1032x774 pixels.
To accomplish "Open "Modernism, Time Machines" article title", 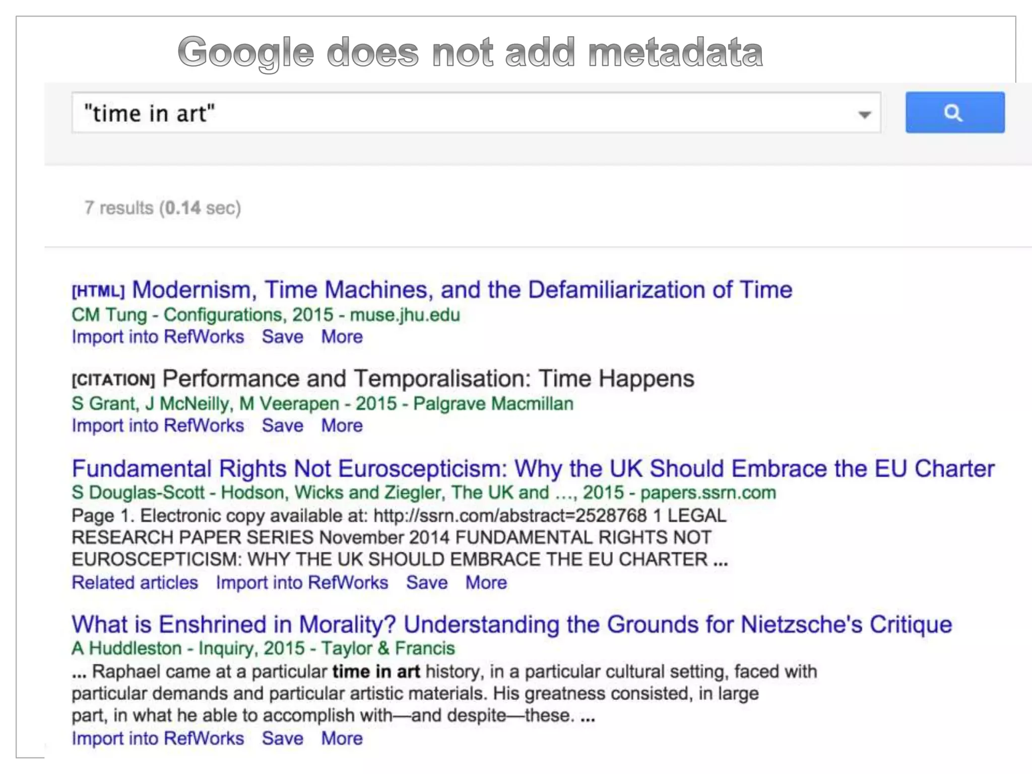I will 462,290.
